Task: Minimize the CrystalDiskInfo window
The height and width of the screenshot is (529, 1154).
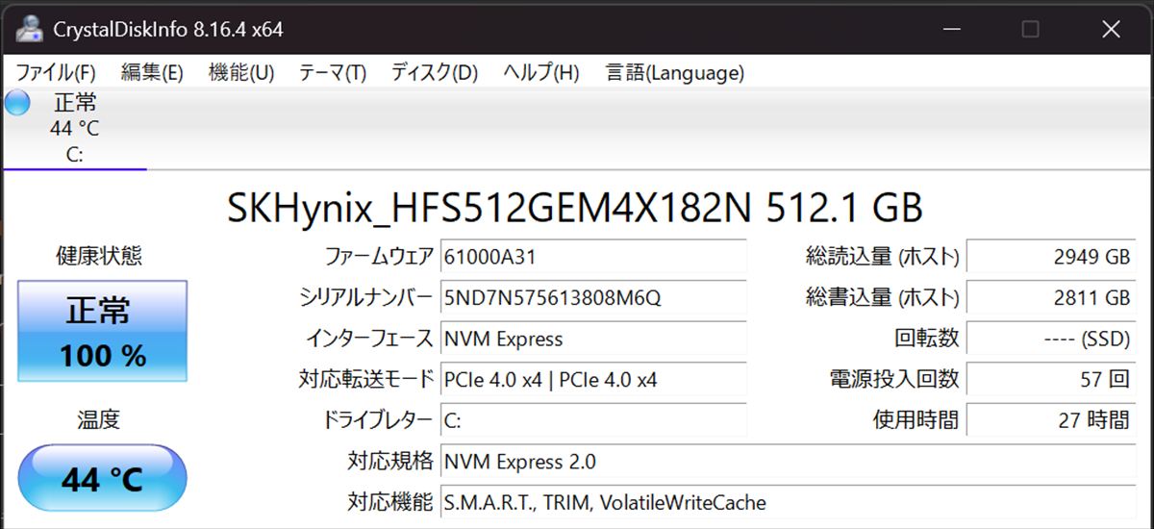Action: 950,30
